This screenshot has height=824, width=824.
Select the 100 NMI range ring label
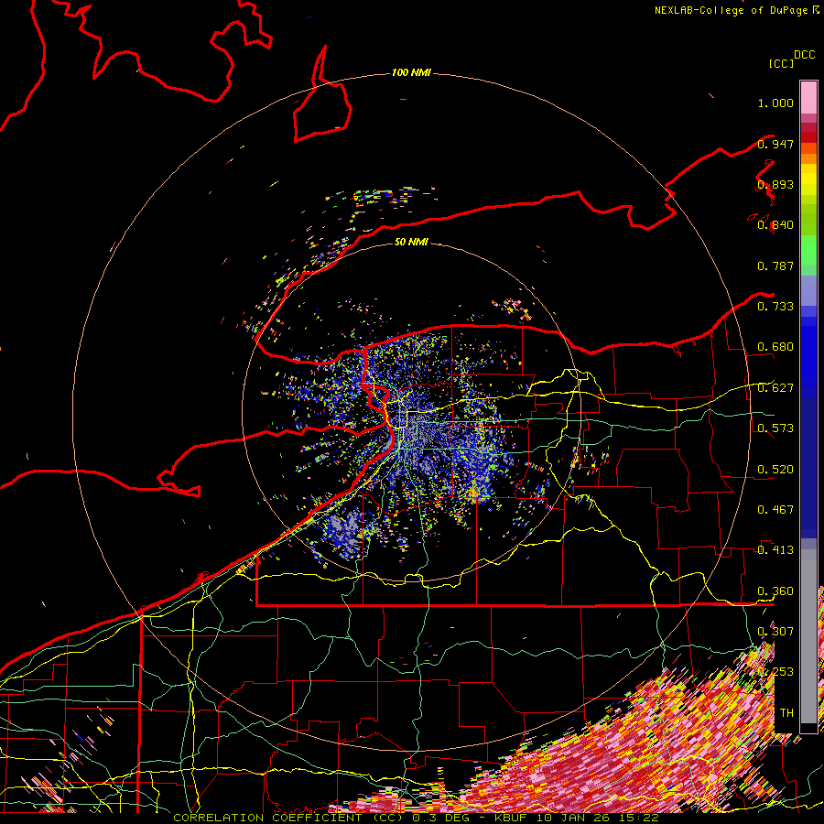click(411, 72)
